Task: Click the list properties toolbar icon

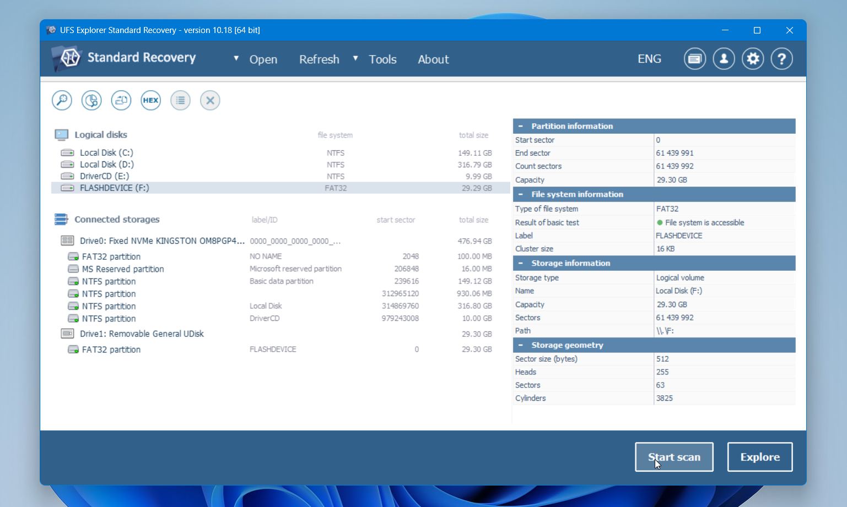Action: 180,100
